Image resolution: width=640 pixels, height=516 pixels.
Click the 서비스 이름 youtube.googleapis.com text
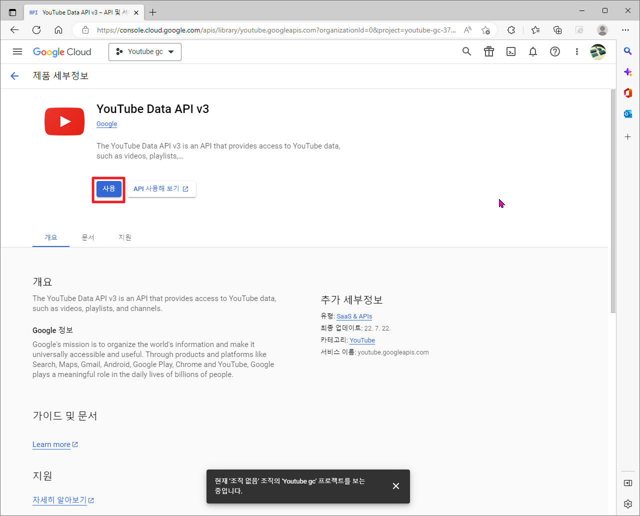pyautogui.click(x=374, y=352)
